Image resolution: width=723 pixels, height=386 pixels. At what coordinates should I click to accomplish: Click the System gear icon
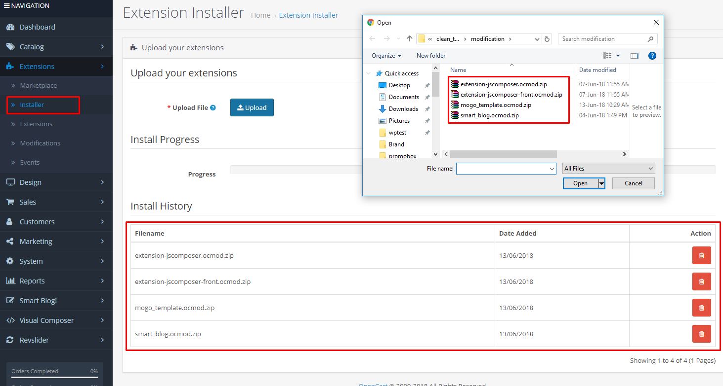[10, 261]
